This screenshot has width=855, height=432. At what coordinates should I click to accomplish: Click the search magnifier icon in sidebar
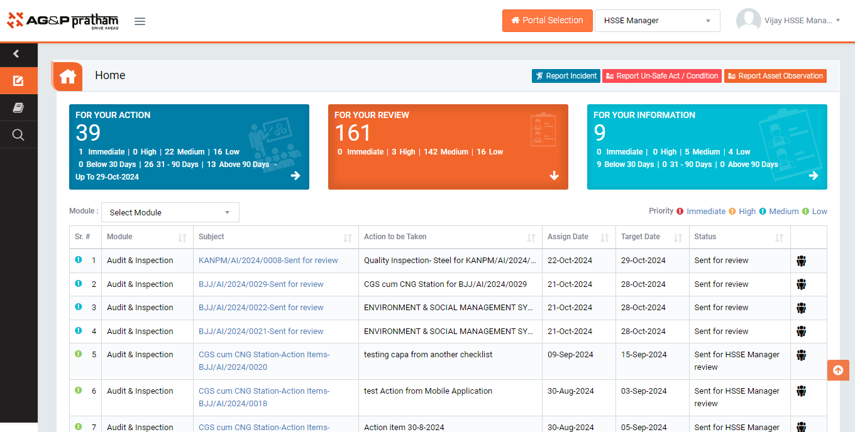pos(18,135)
